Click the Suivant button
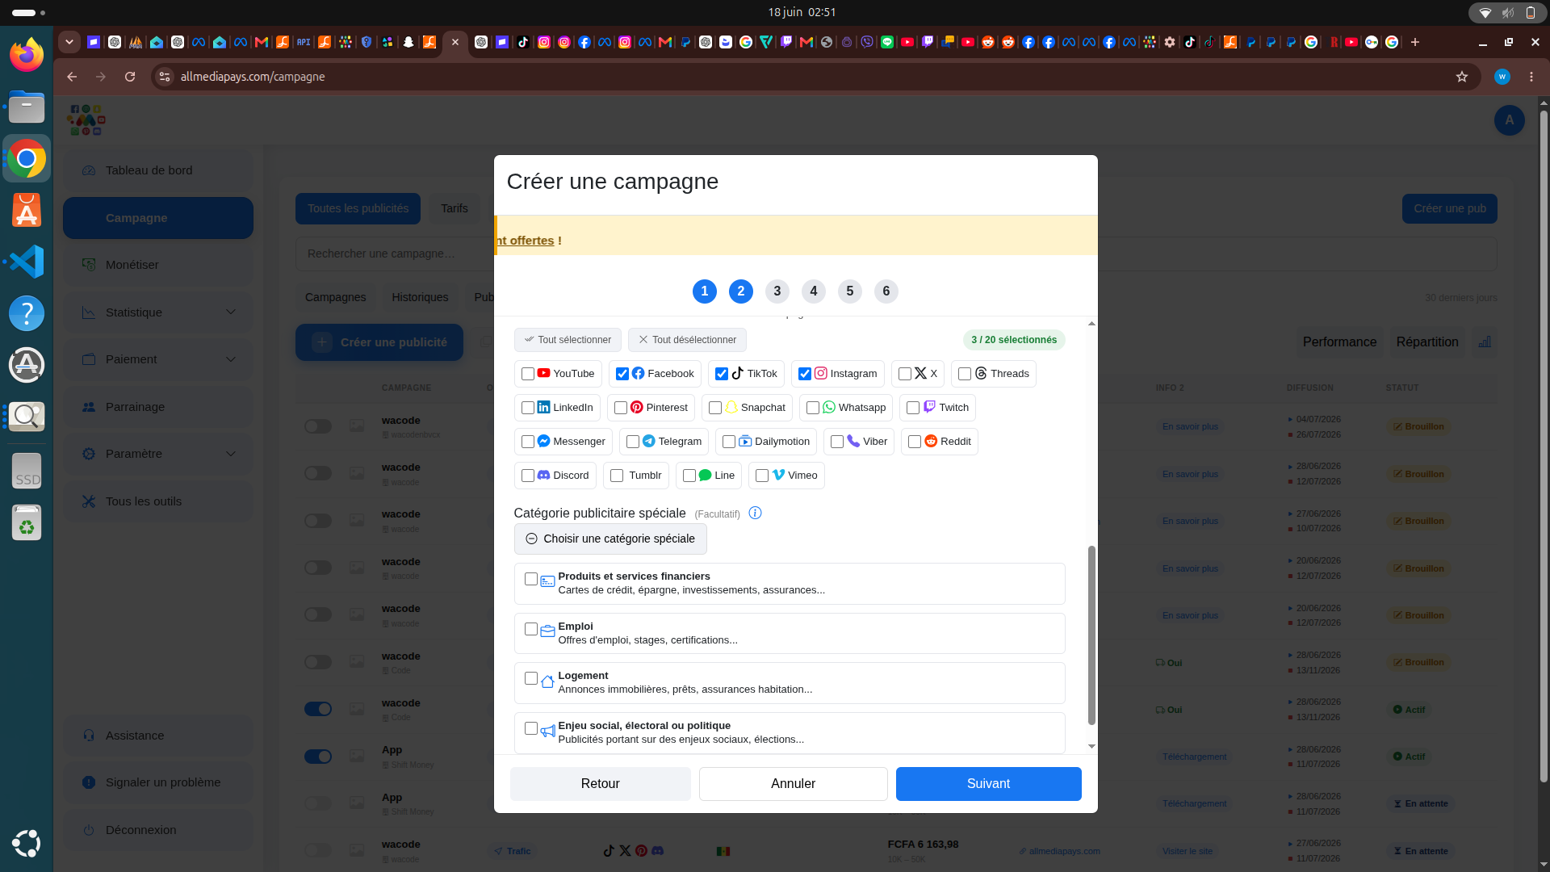This screenshot has height=872, width=1550. (x=988, y=784)
